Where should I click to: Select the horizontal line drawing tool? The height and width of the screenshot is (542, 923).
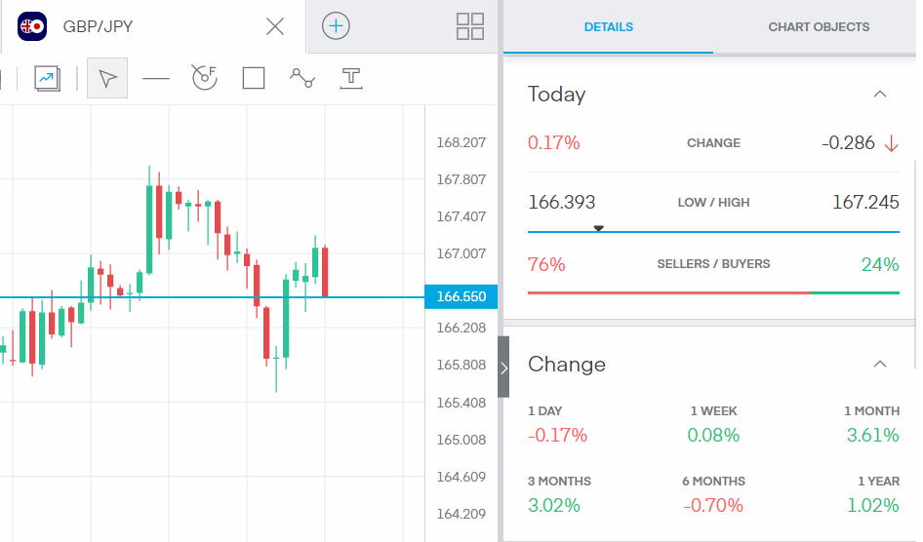coord(156,78)
